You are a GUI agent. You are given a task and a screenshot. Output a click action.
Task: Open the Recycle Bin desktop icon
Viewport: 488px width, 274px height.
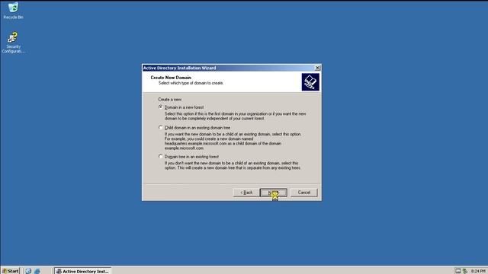[x=13, y=10]
